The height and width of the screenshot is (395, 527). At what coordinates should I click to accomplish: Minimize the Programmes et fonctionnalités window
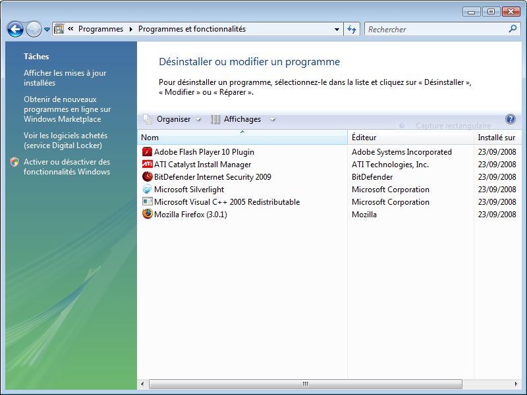[471, 12]
